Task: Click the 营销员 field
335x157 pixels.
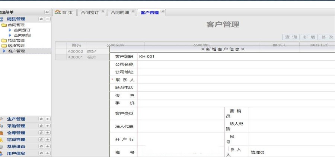Action: coord(292,113)
